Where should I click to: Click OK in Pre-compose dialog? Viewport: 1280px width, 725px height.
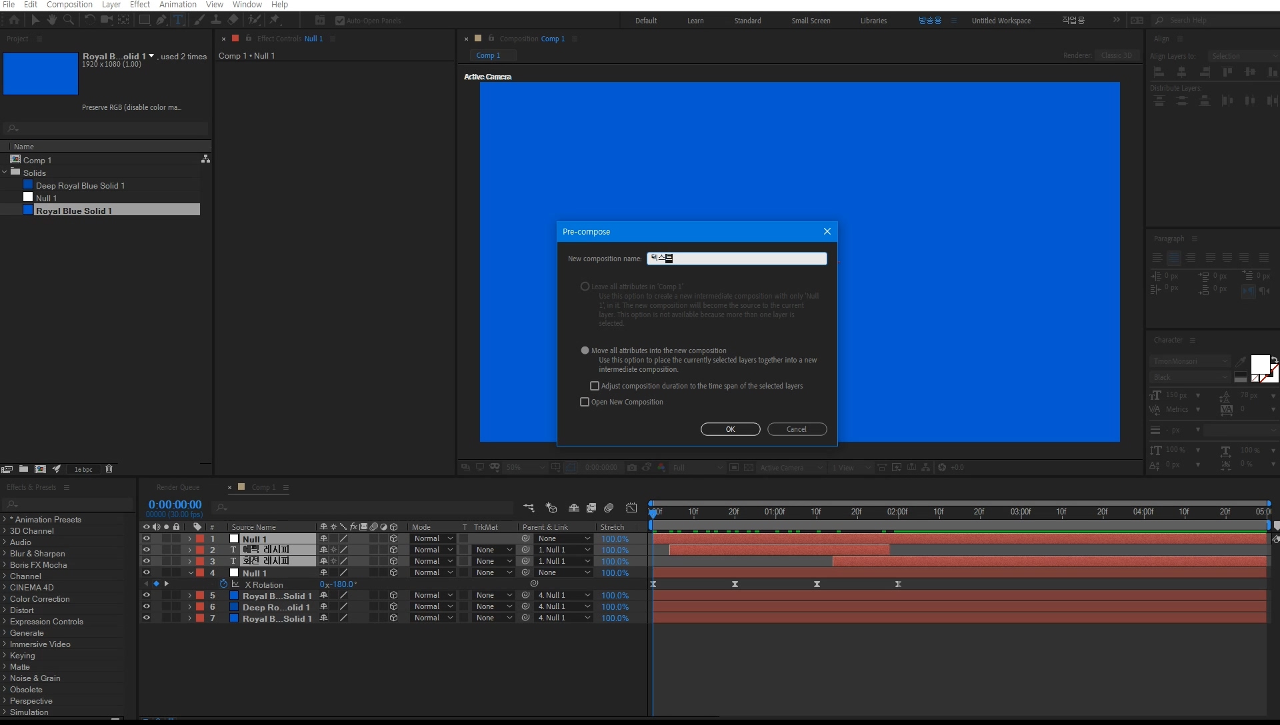coord(730,429)
